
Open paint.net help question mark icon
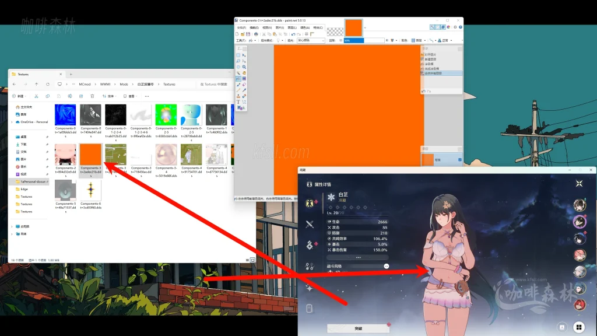461,27
